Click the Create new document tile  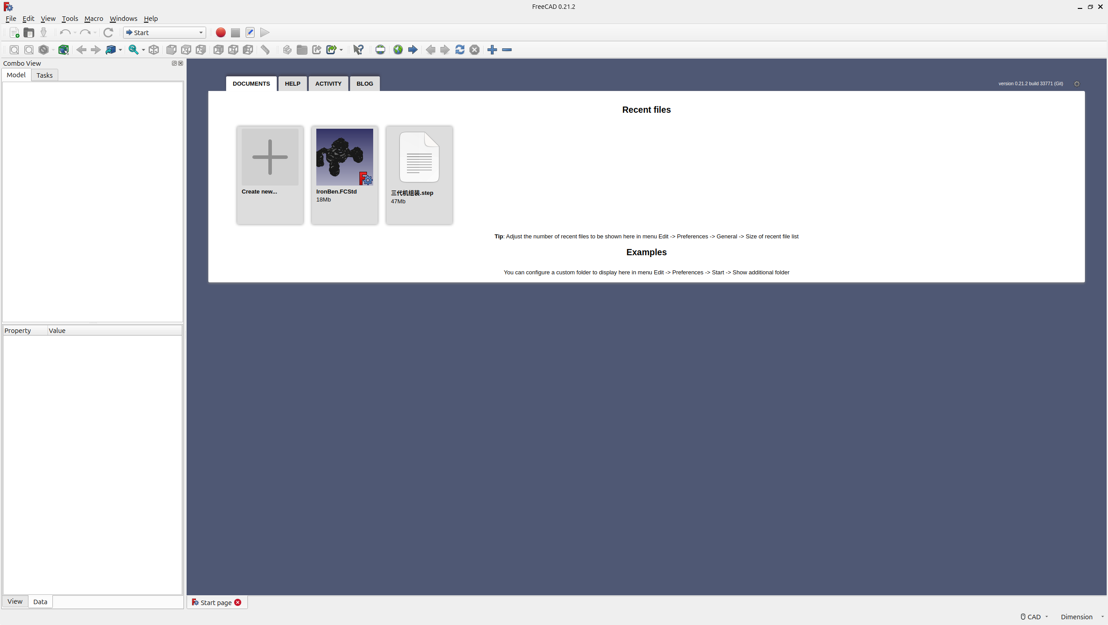pyautogui.click(x=270, y=157)
